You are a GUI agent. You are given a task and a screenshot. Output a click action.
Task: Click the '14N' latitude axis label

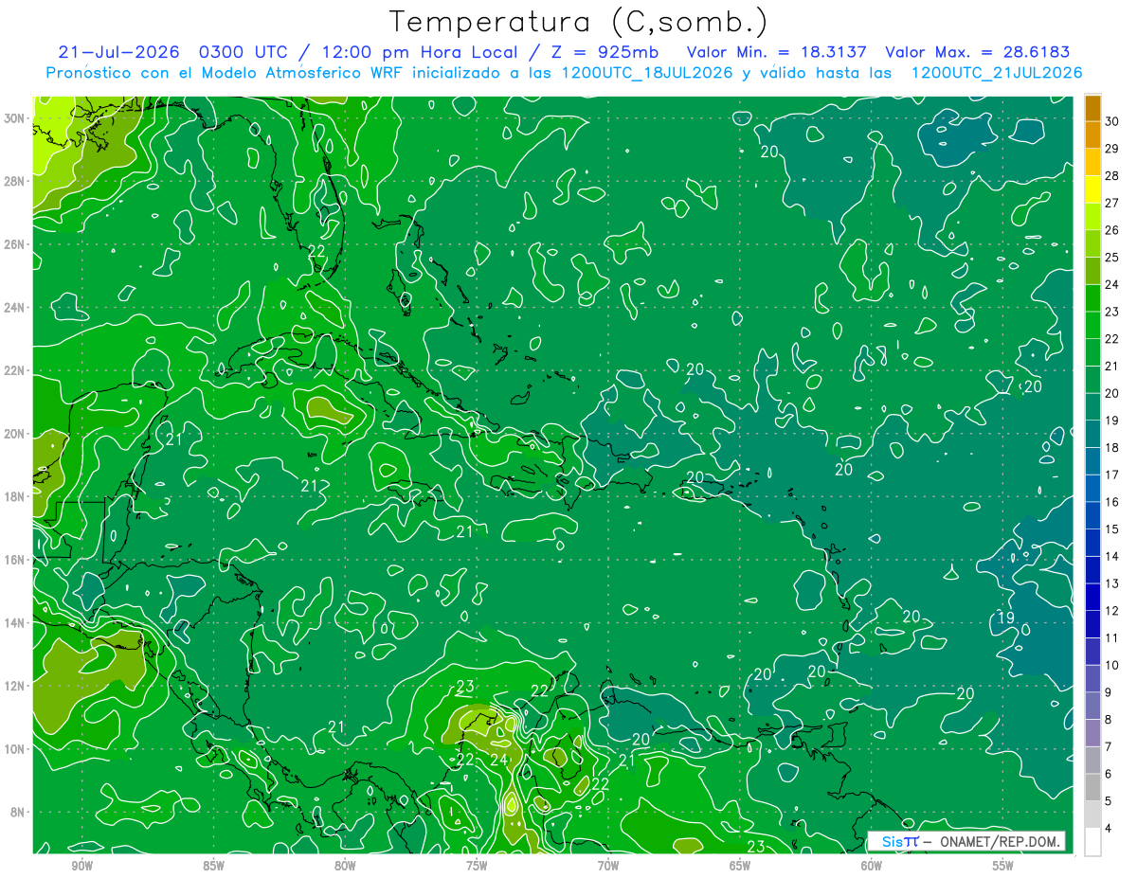click(14, 623)
